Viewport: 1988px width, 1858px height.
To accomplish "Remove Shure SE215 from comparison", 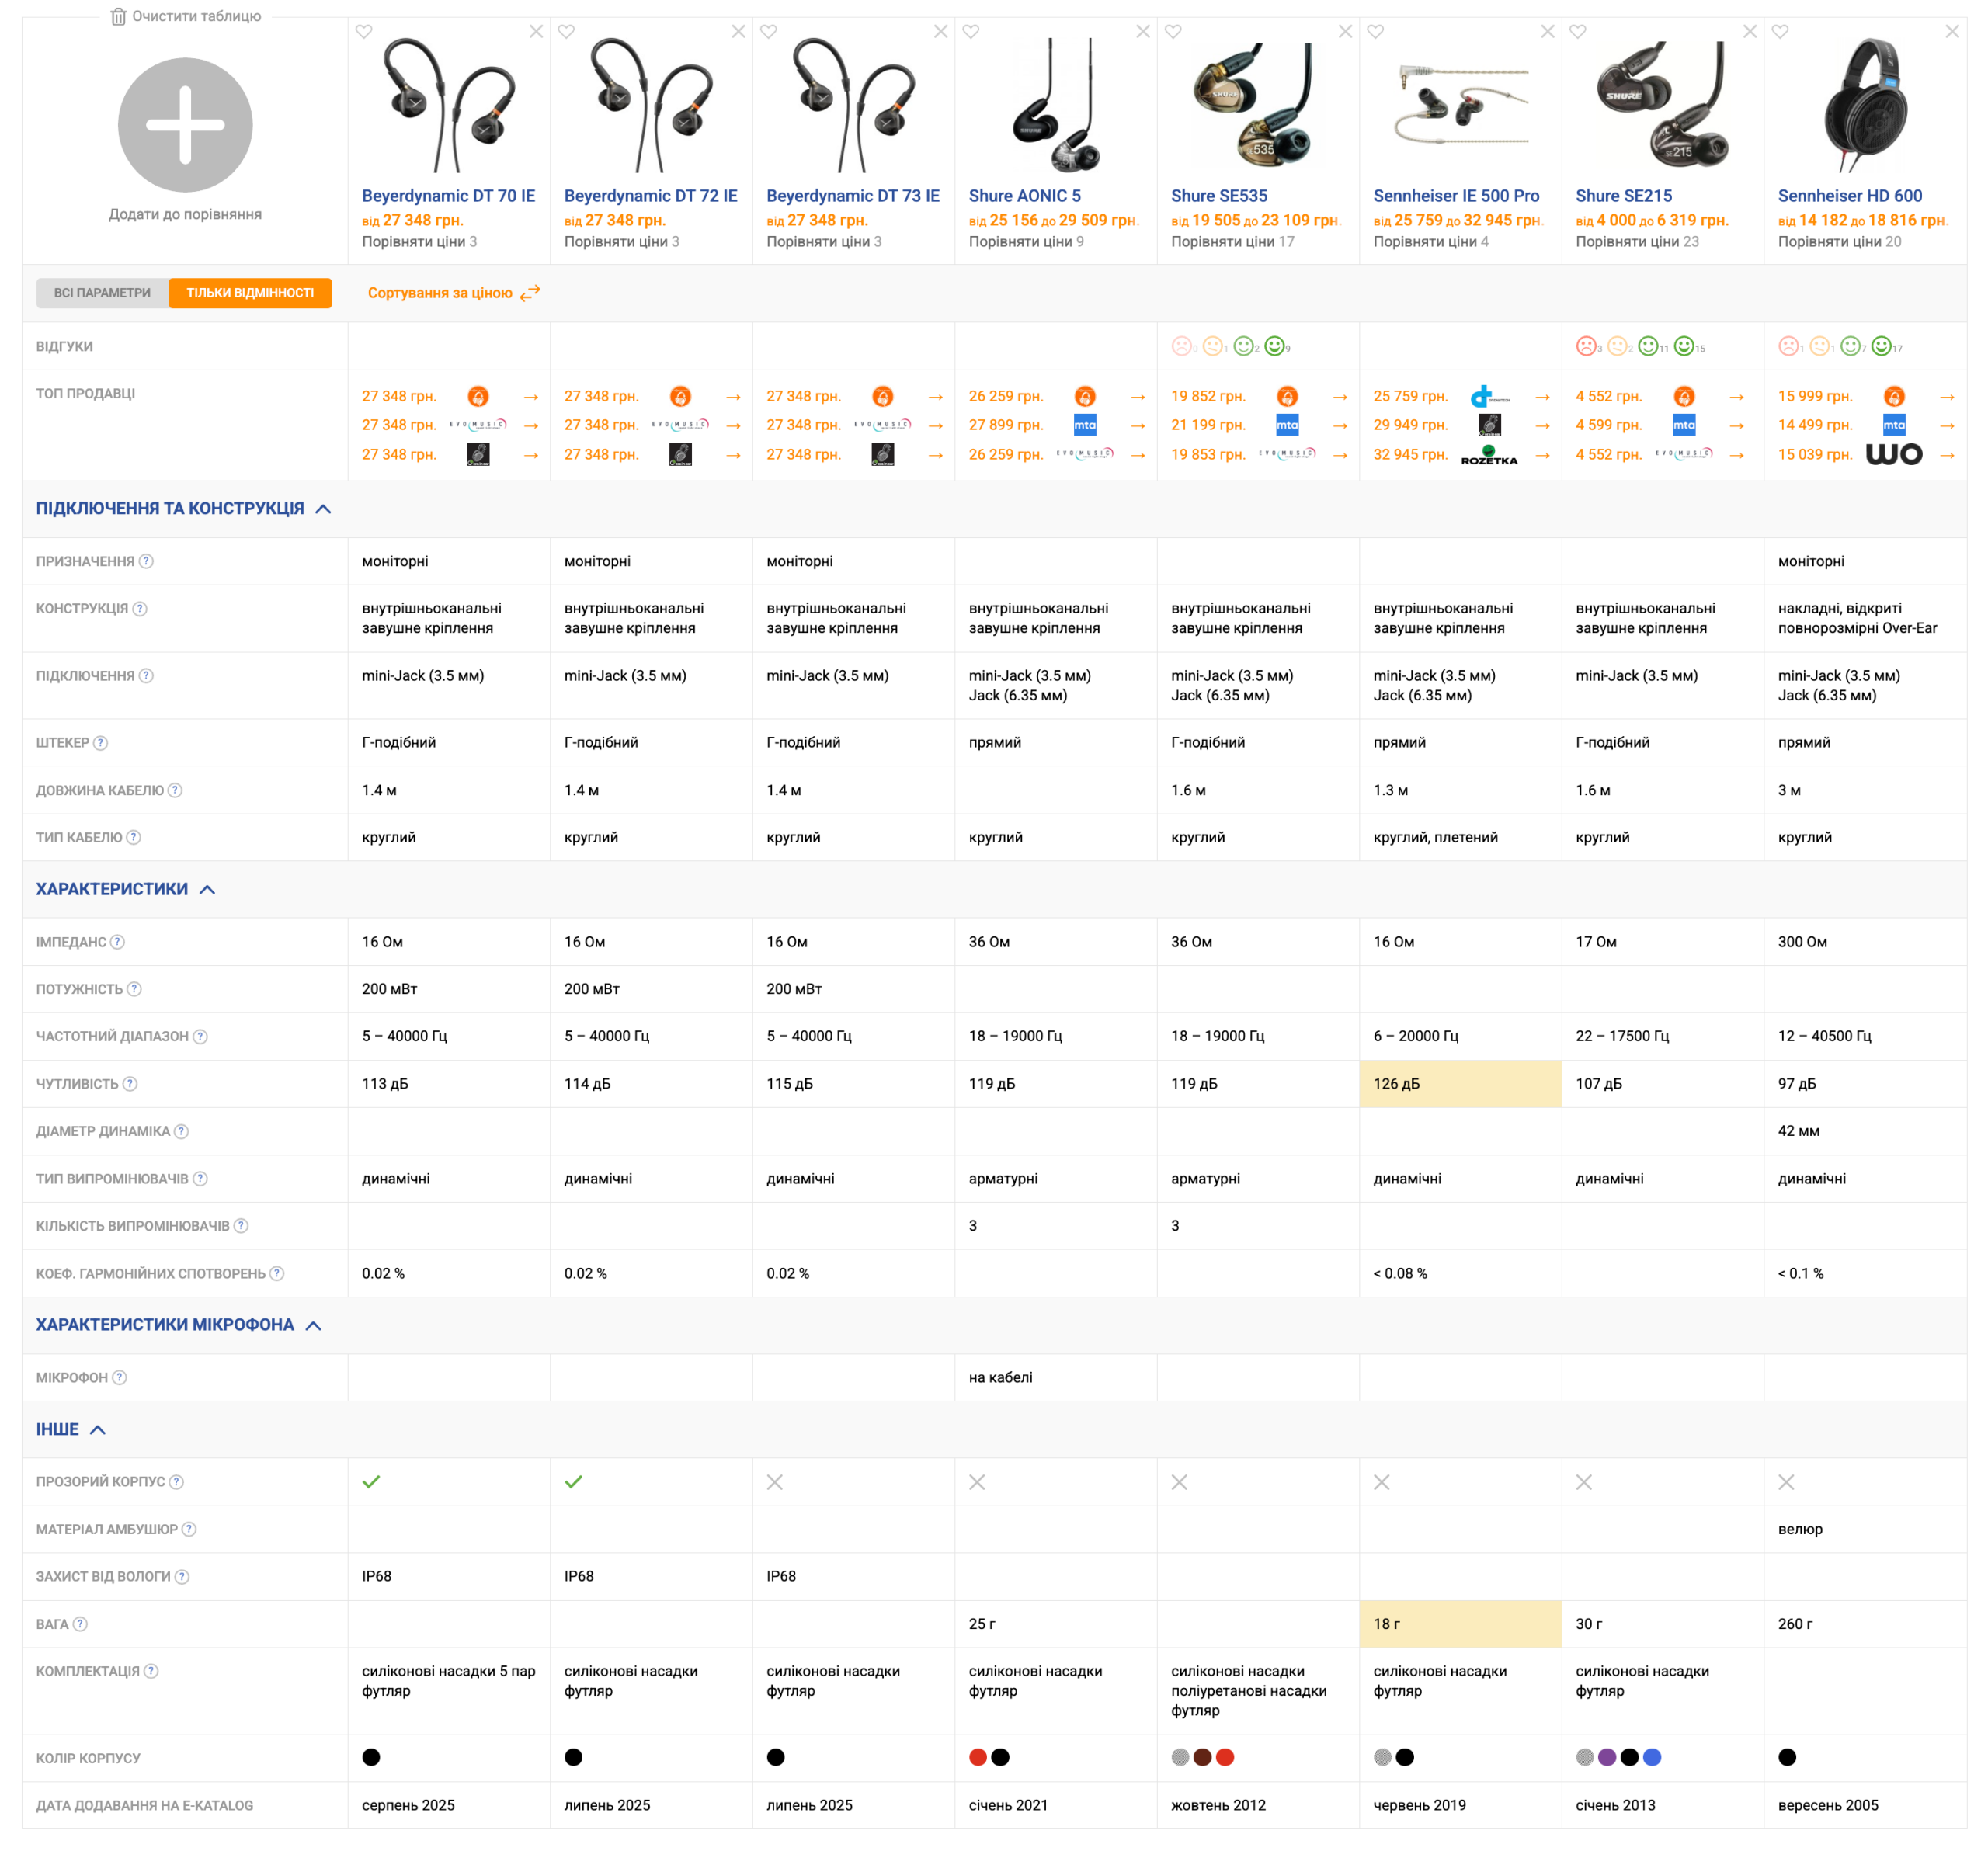I will pyautogui.click(x=1749, y=32).
